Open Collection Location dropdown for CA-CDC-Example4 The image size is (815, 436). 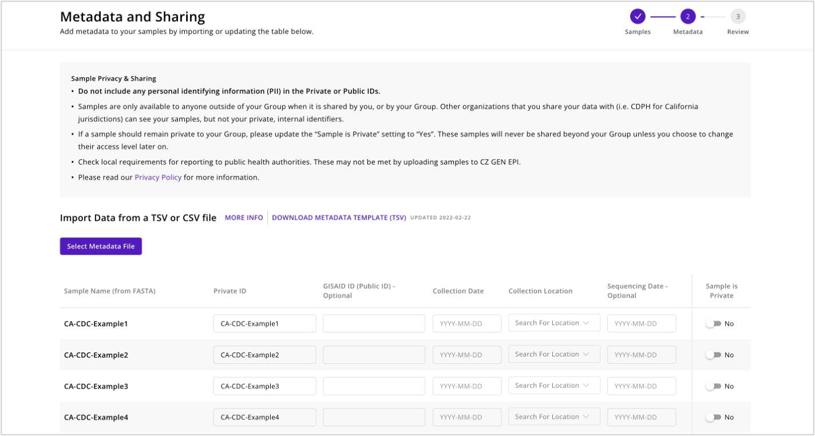pyautogui.click(x=554, y=417)
